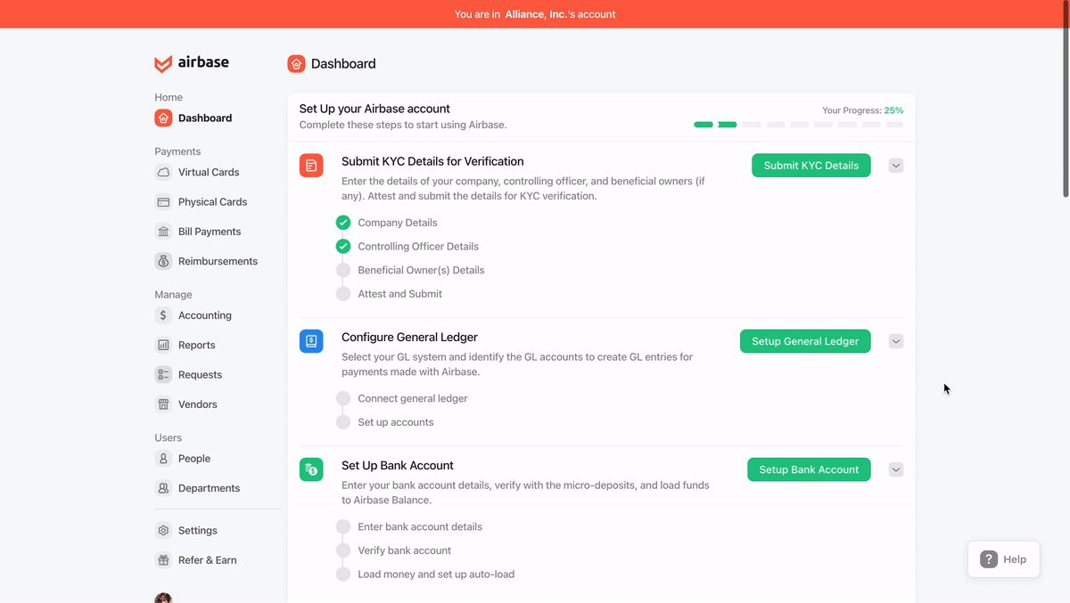Screen dimensions: 1070x603
Task: Navigate to Reimbursements
Action: [218, 261]
